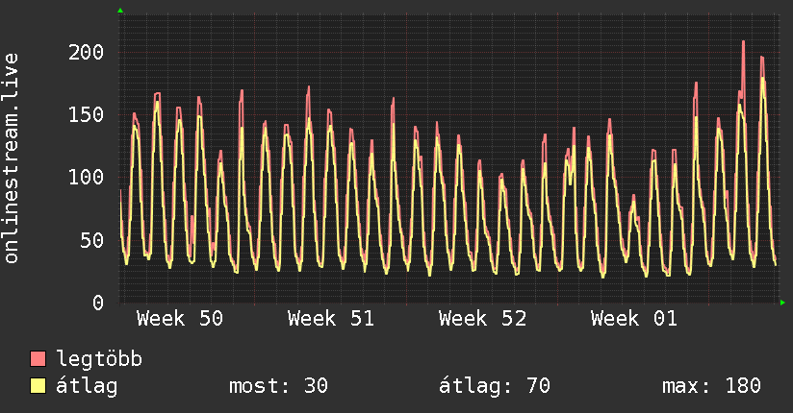Click the 100 y-axis tick label
The height and width of the screenshot is (413, 793).
(x=87, y=177)
